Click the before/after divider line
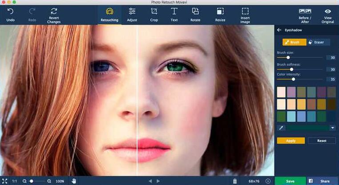Screen dimensions: 339x185 (x=137, y=100)
